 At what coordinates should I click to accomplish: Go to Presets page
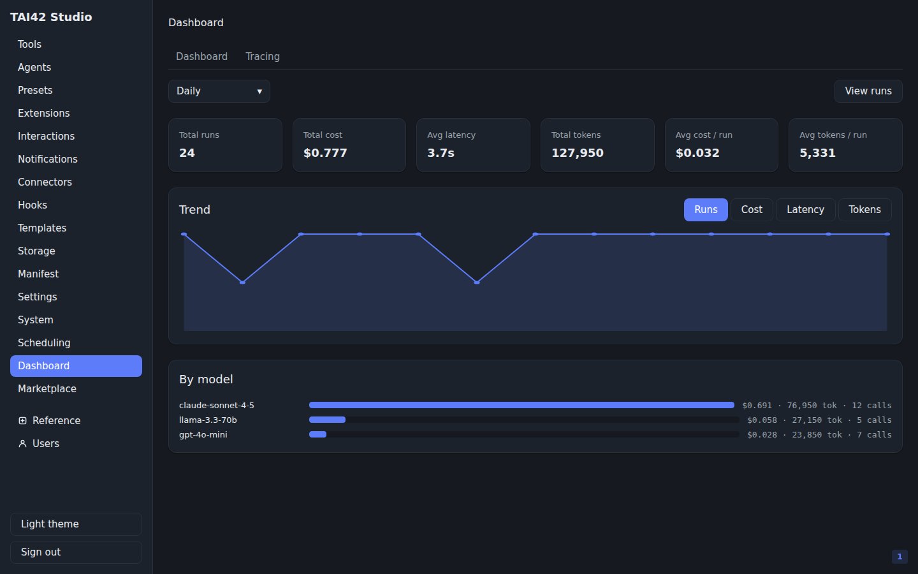pyautogui.click(x=76, y=90)
